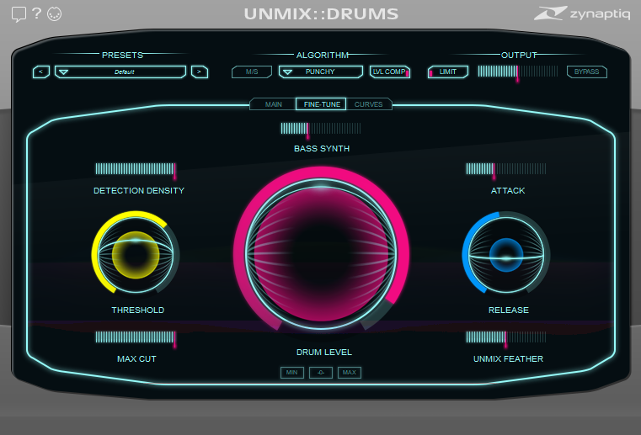Click the MAX CUT slider
The image size is (641, 435).
tap(136, 337)
